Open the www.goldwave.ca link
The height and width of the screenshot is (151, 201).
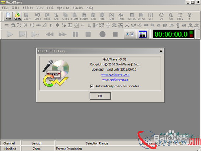point(115,80)
